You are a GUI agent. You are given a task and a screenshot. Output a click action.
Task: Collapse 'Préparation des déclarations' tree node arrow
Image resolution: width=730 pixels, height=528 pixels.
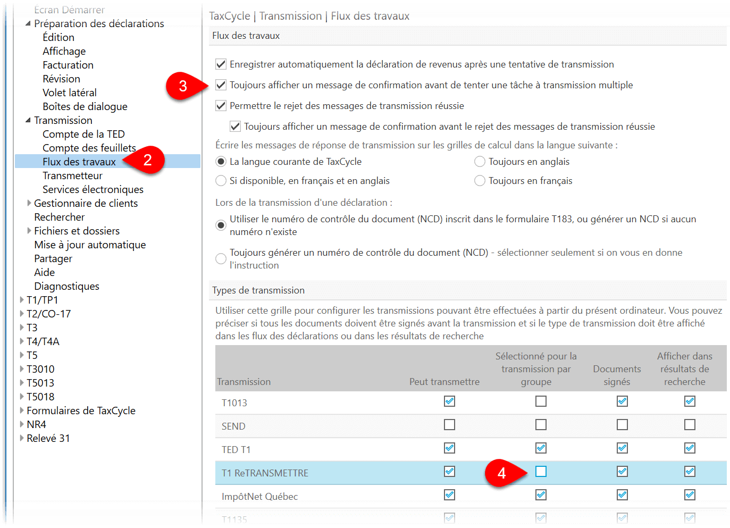(28, 23)
